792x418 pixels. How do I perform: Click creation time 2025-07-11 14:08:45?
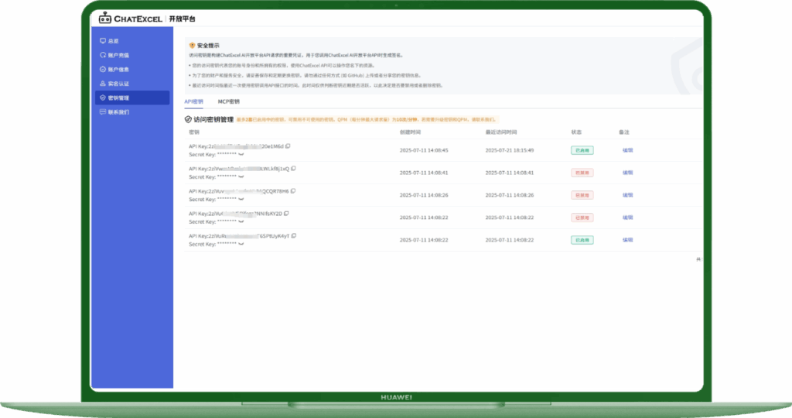click(x=424, y=151)
